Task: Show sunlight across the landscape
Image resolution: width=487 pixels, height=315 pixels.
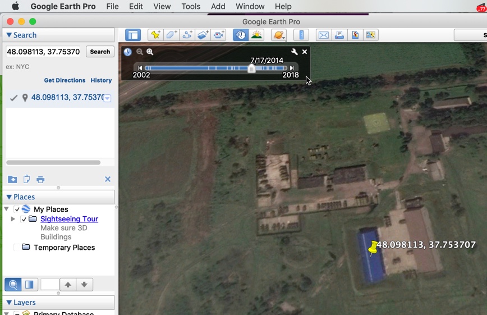Action: coord(256,35)
